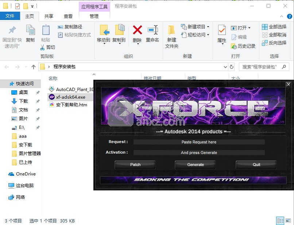This screenshot has height=225, width=294.
Task: Open the File tab menu
Action: 10,16
